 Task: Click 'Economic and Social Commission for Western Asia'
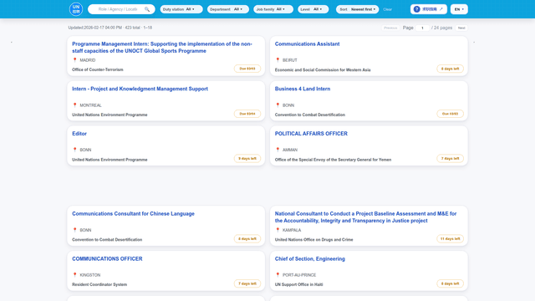(x=323, y=70)
